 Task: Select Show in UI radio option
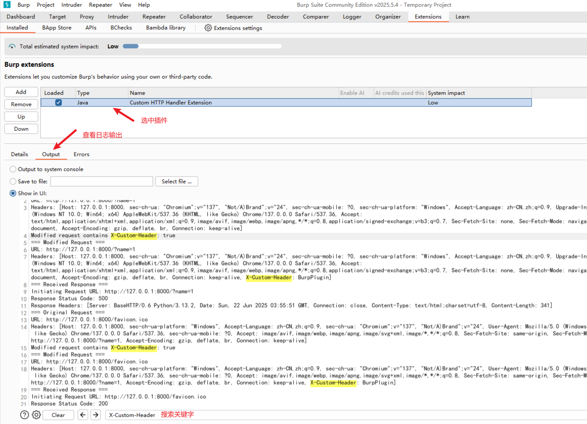point(13,193)
